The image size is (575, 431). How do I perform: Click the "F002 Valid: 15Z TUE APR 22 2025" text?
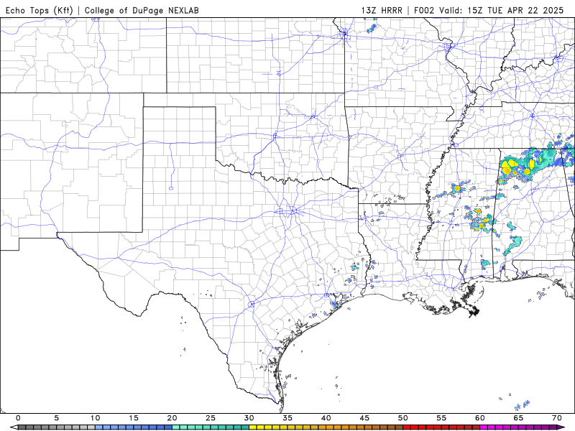pos(489,10)
